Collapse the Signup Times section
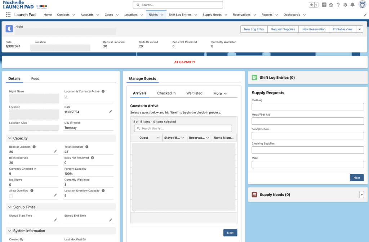The width and height of the screenshot is (369, 242). click(10, 207)
